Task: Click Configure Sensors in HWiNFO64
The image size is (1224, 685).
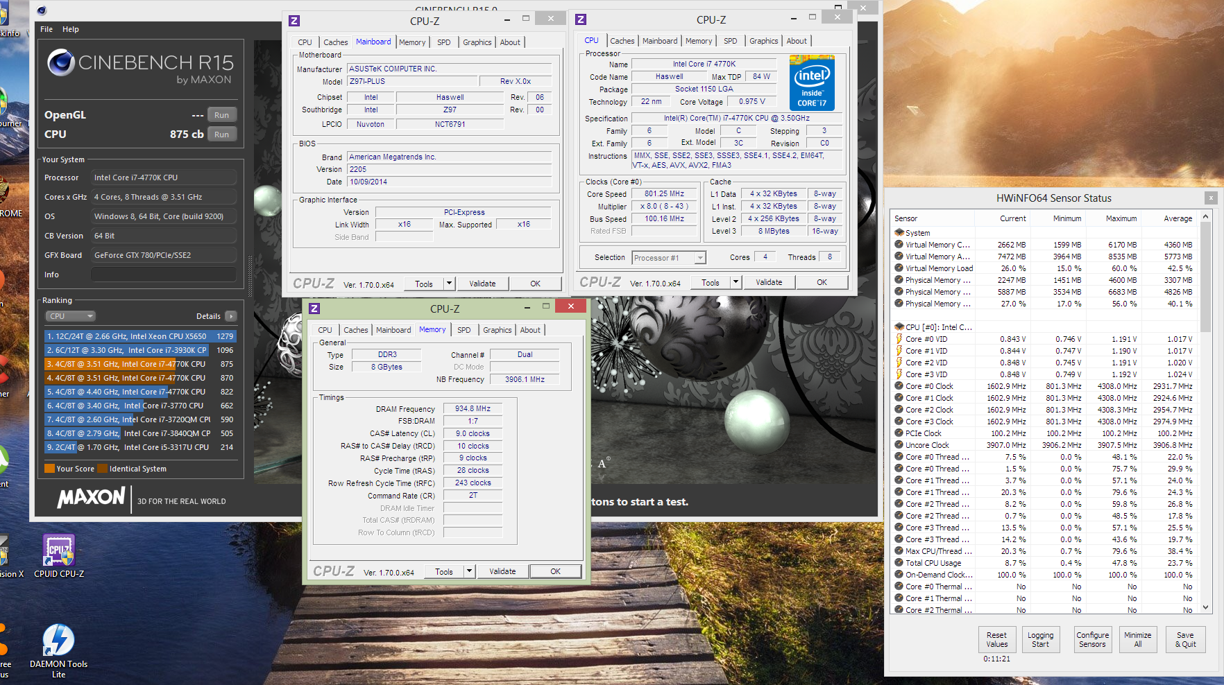Action: [1092, 639]
